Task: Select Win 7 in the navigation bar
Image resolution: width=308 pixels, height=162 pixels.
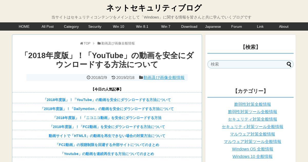Action: [x=166, y=26]
